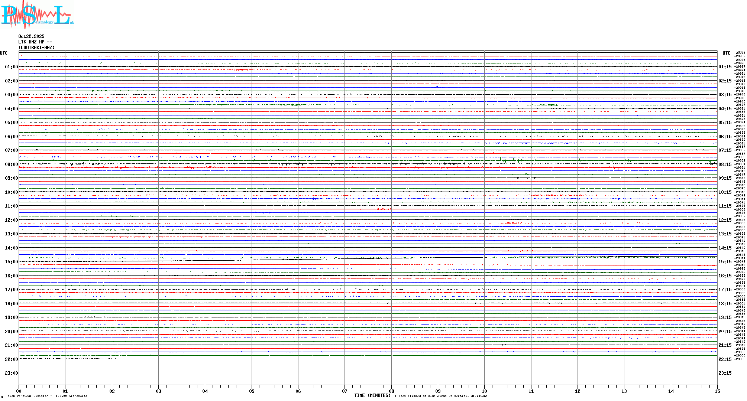Click the 01:15 label on right side
Image resolution: width=747 pixels, height=401 pixels.
click(x=725, y=67)
